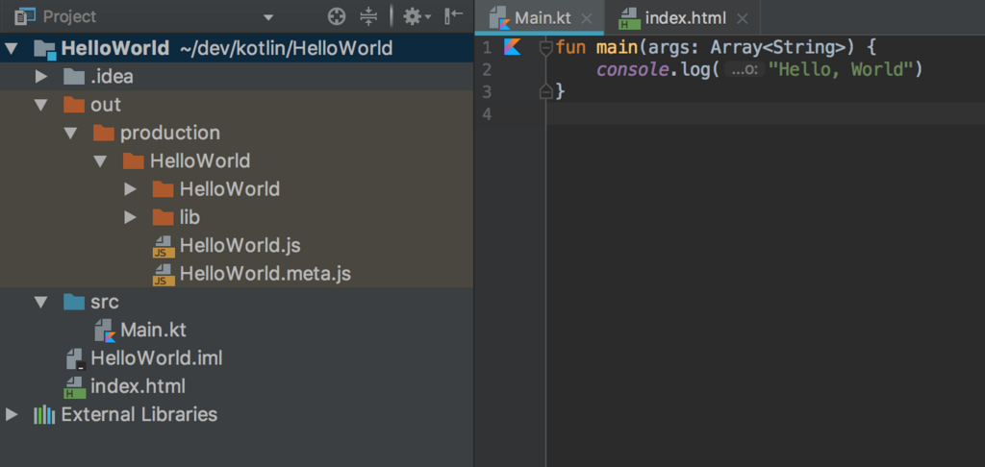Select HelloWorld.iml in the project tree
The image size is (985, 467).
(157, 358)
